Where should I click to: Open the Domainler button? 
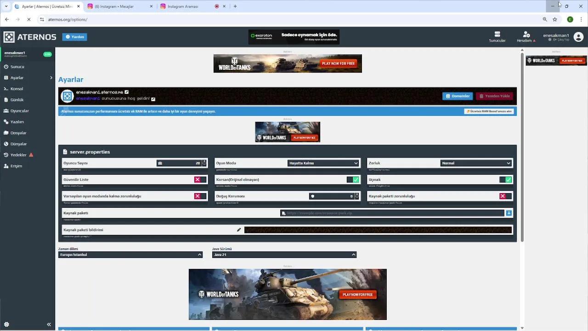[x=458, y=96]
